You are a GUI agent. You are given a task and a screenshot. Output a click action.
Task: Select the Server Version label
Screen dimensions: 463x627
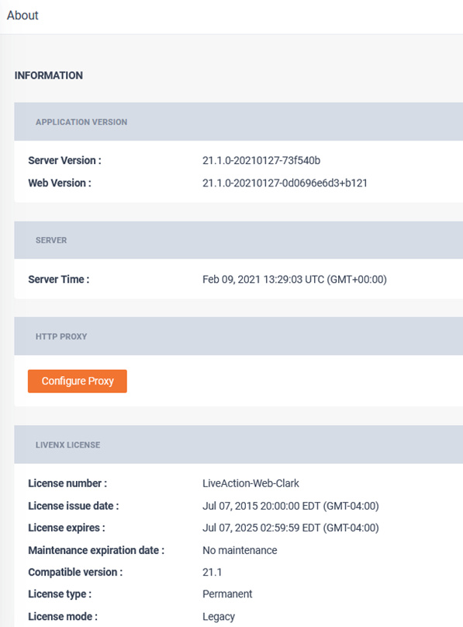click(x=64, y=160)
